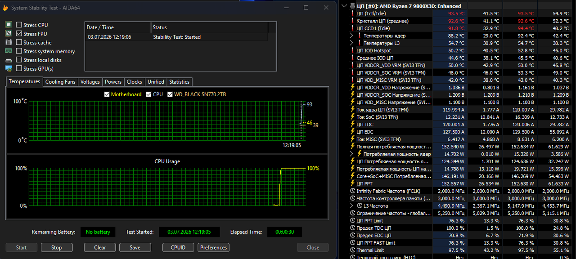Click the disk icon beside Stress local disks

pos(9,60)
